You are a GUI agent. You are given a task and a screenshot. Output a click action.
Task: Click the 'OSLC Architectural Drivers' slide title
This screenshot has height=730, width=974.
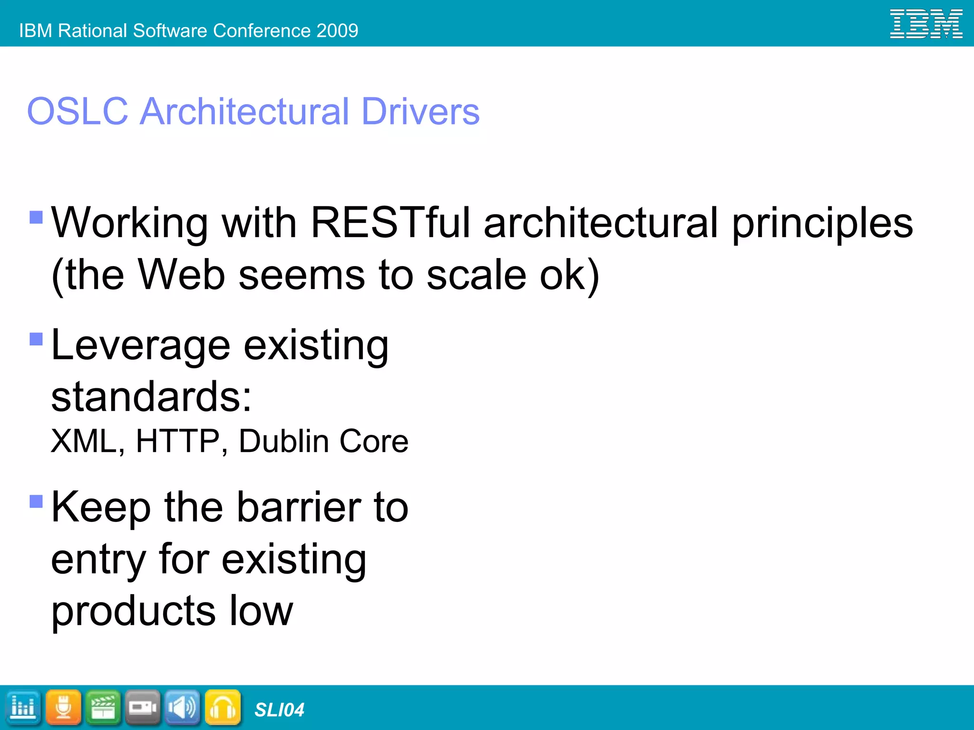(253, 111)
